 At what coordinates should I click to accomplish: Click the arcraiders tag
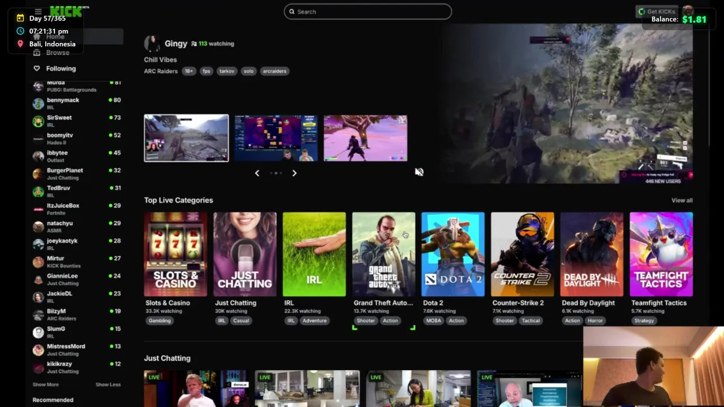pos(274,71)
